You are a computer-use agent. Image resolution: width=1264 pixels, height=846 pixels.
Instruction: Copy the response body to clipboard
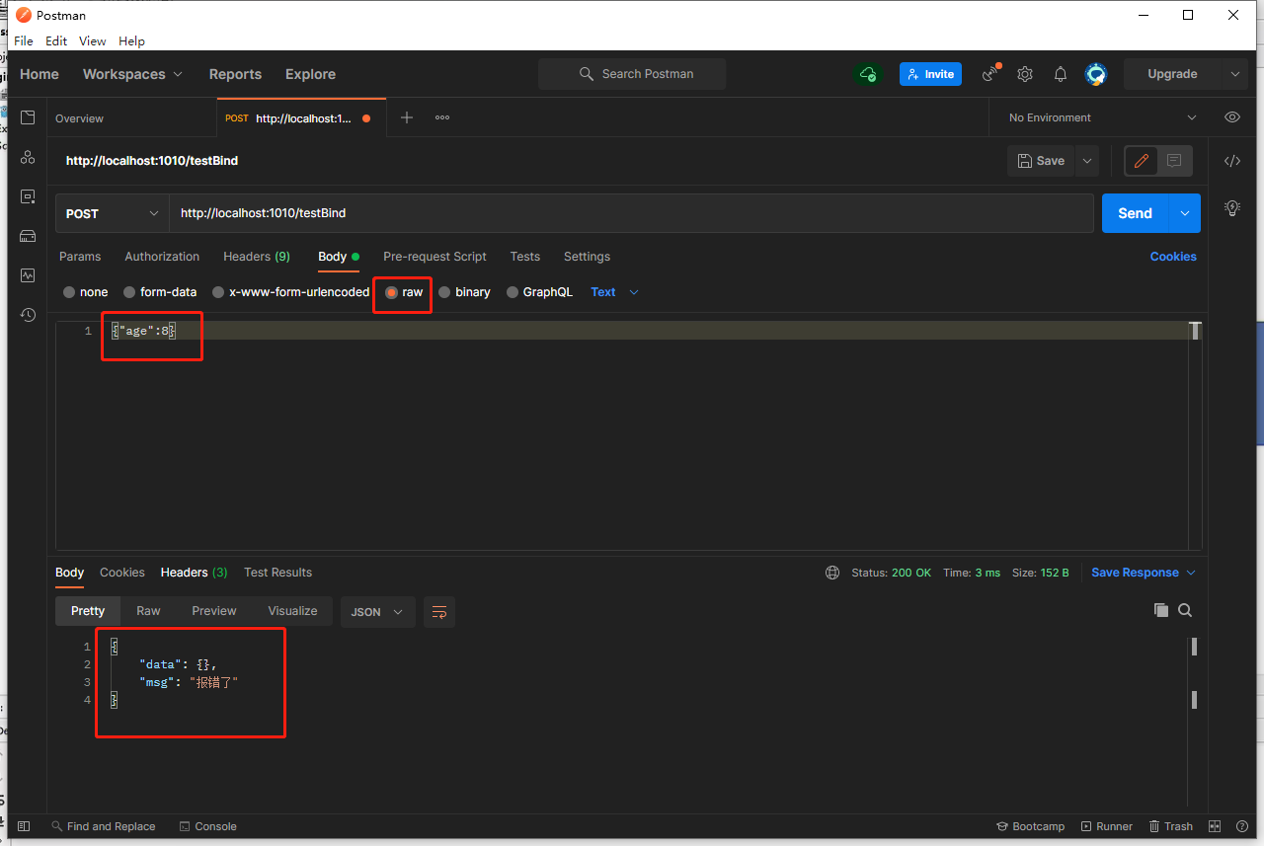[1161, 610]
